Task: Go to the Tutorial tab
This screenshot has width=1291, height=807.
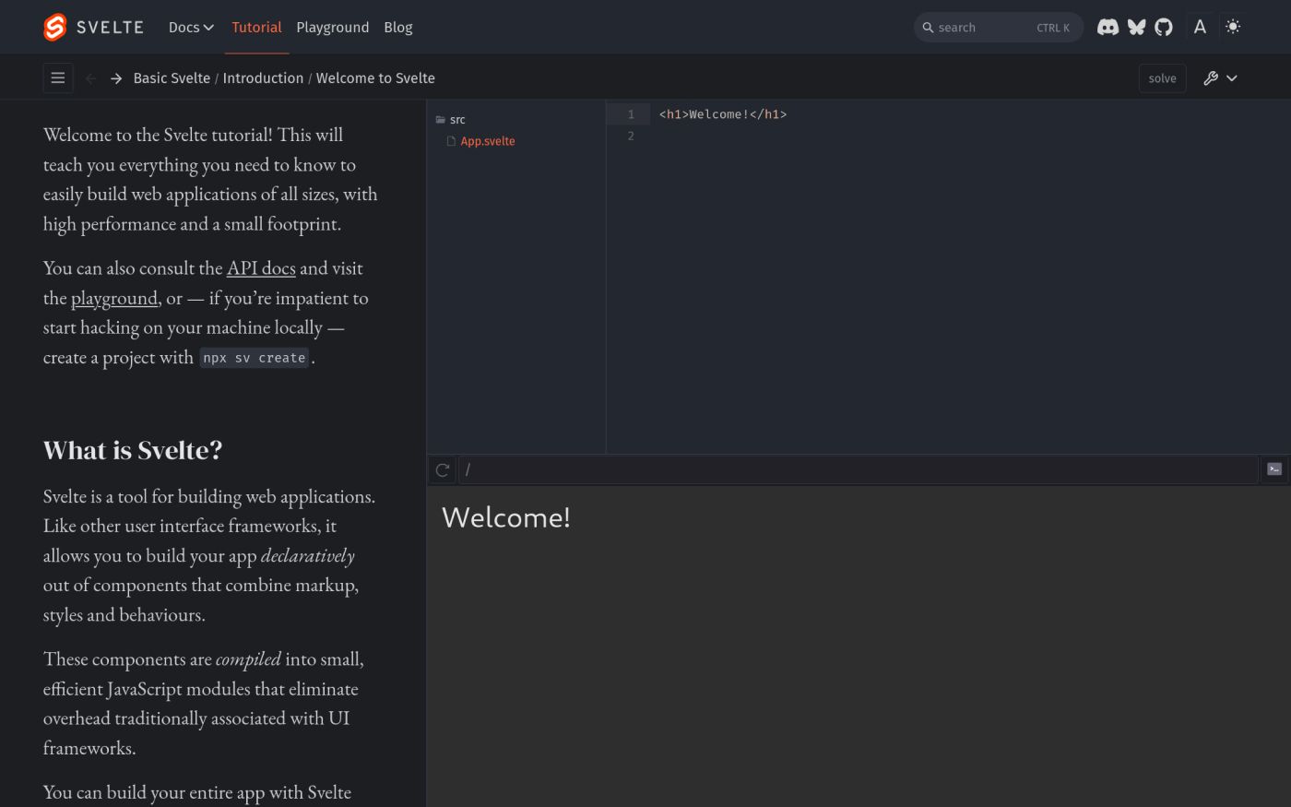Action: (256, 28)
